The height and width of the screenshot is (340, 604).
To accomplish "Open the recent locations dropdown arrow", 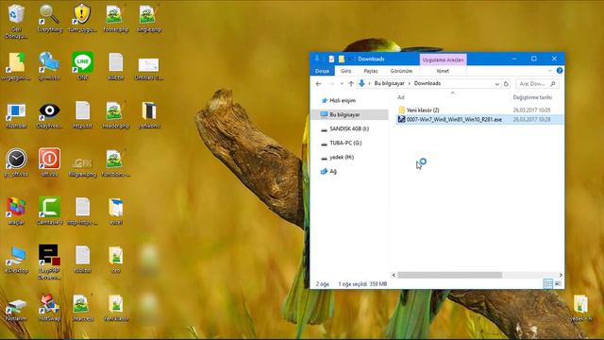I will (x=342, y=84).
